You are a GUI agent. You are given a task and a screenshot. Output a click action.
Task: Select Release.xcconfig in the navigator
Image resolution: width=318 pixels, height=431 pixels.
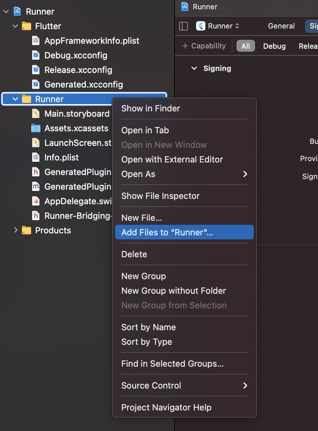coord(78,70)
